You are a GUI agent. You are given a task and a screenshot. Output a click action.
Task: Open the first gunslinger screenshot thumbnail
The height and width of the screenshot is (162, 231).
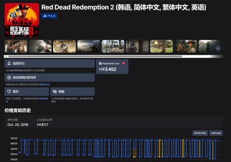tap(16, 46)
